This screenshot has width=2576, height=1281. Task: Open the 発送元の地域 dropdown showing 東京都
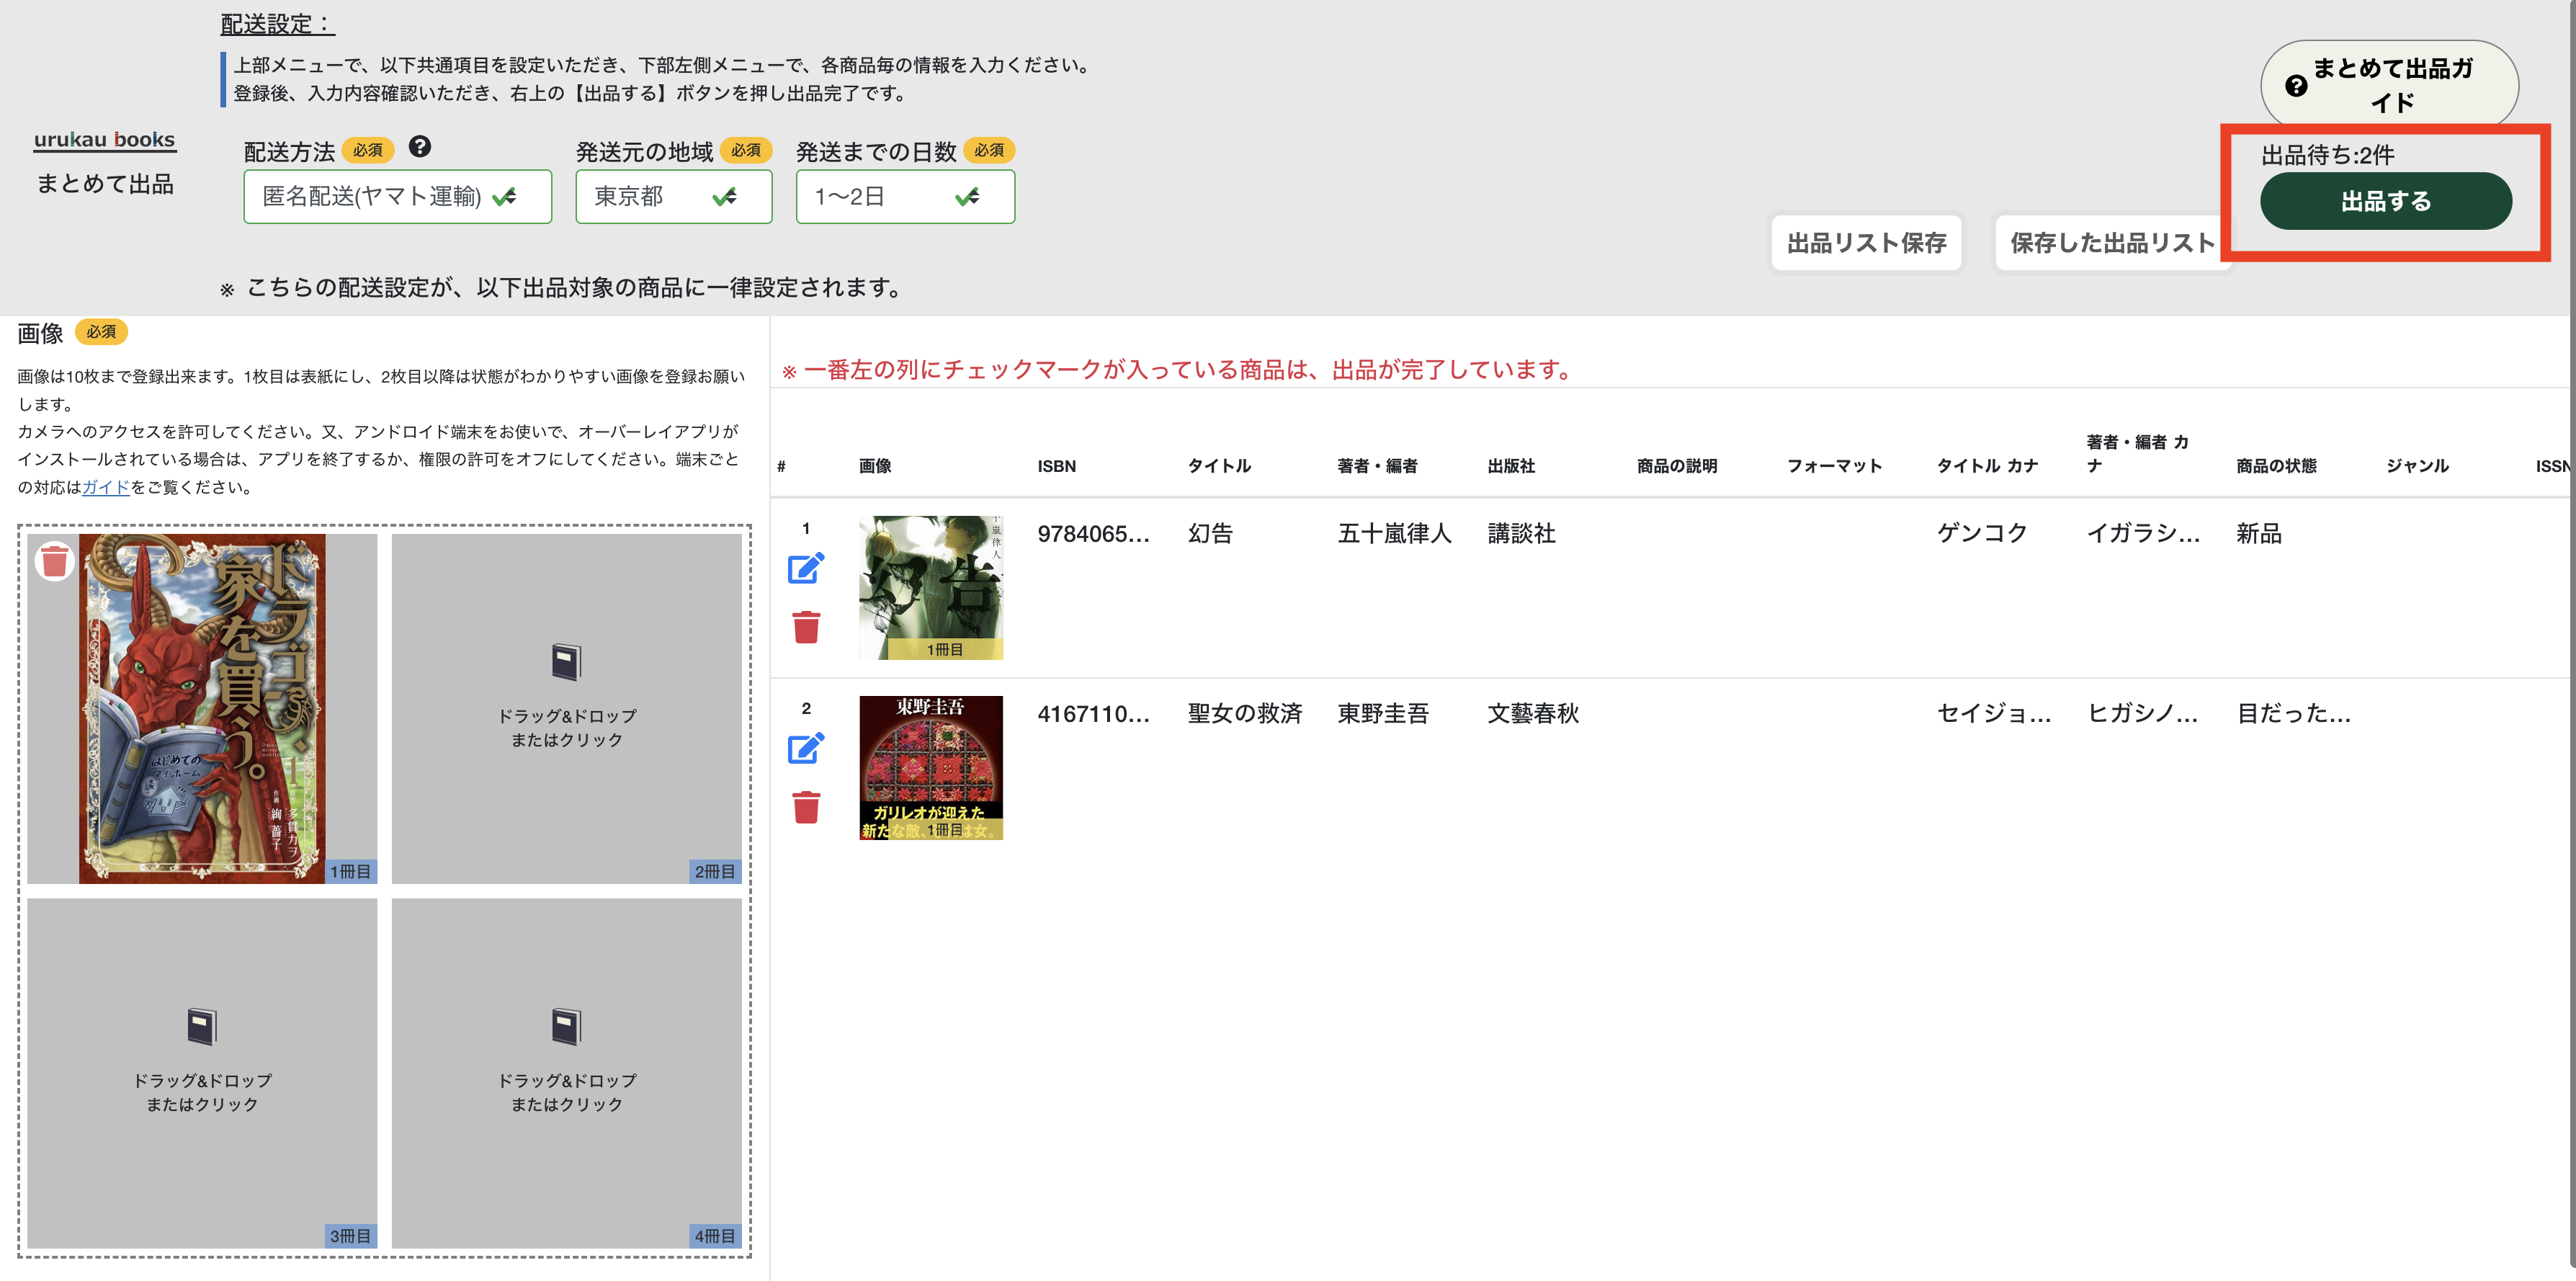(x=673, y=197)
